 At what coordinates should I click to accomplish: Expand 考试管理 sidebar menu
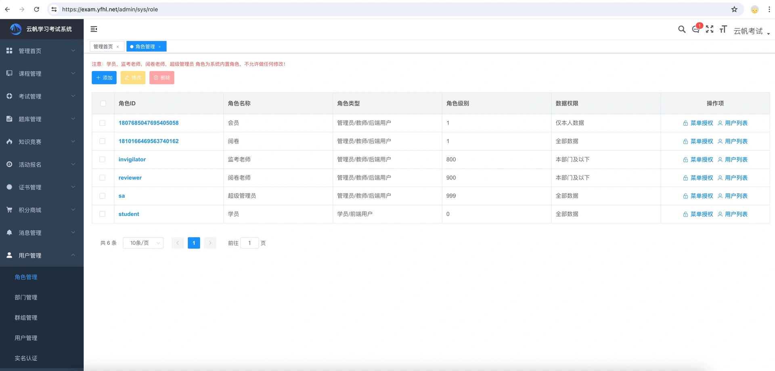(x=42, y=96)
